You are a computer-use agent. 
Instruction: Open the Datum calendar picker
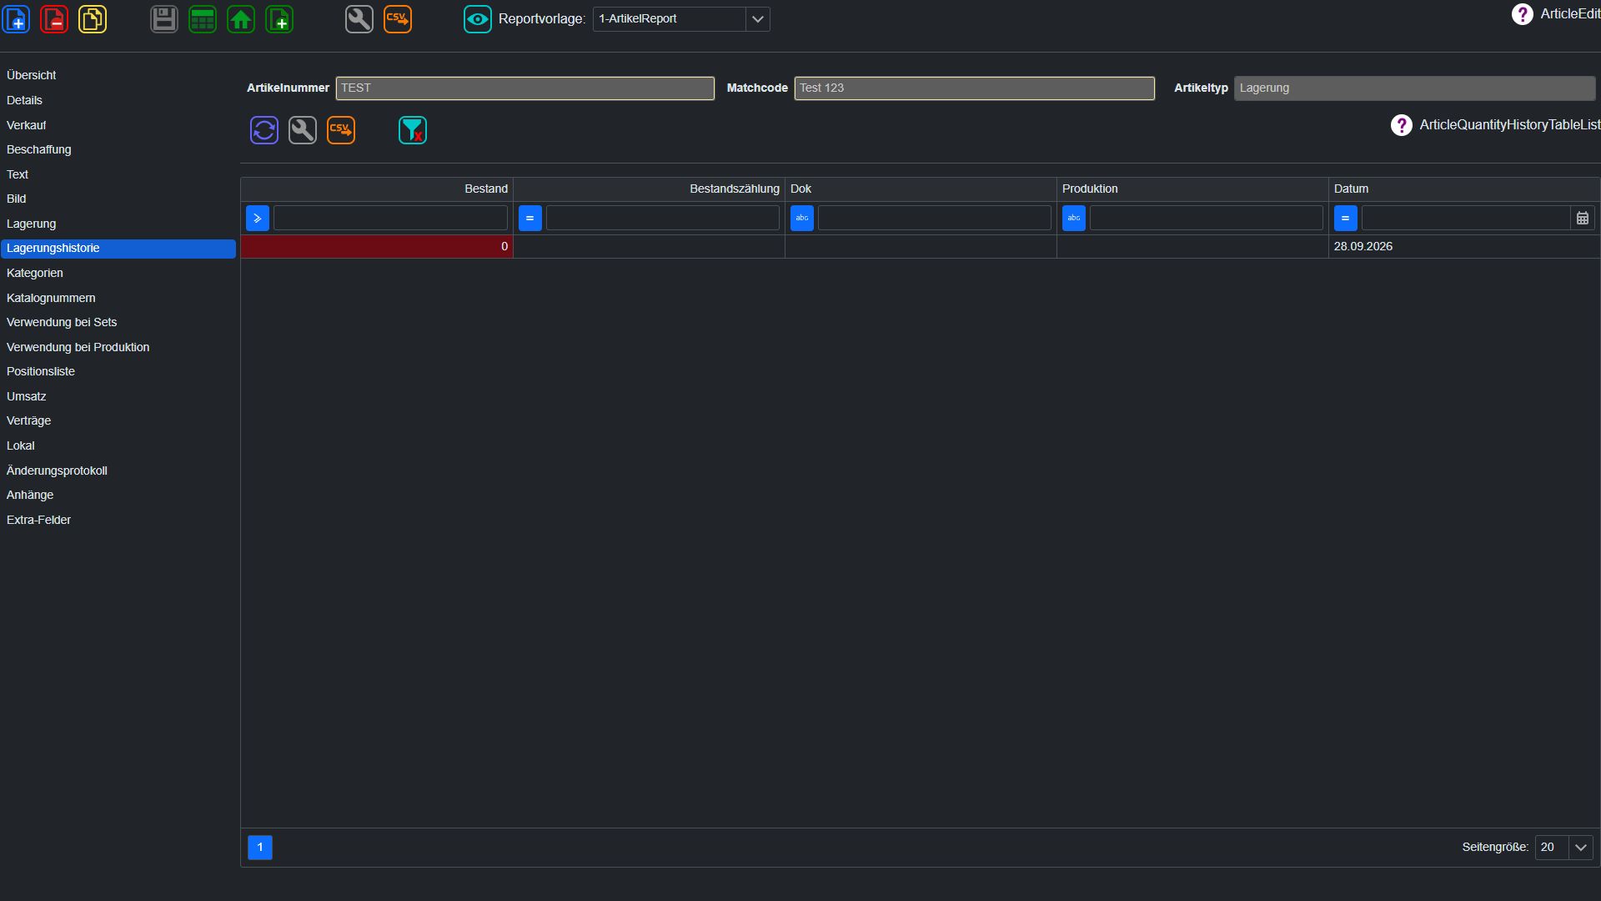point(1583,219)
